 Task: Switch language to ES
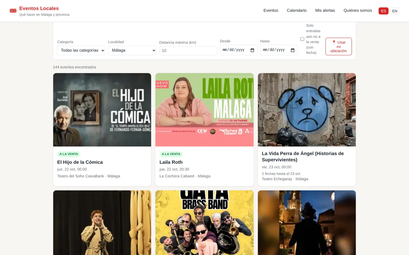[383, 11]
